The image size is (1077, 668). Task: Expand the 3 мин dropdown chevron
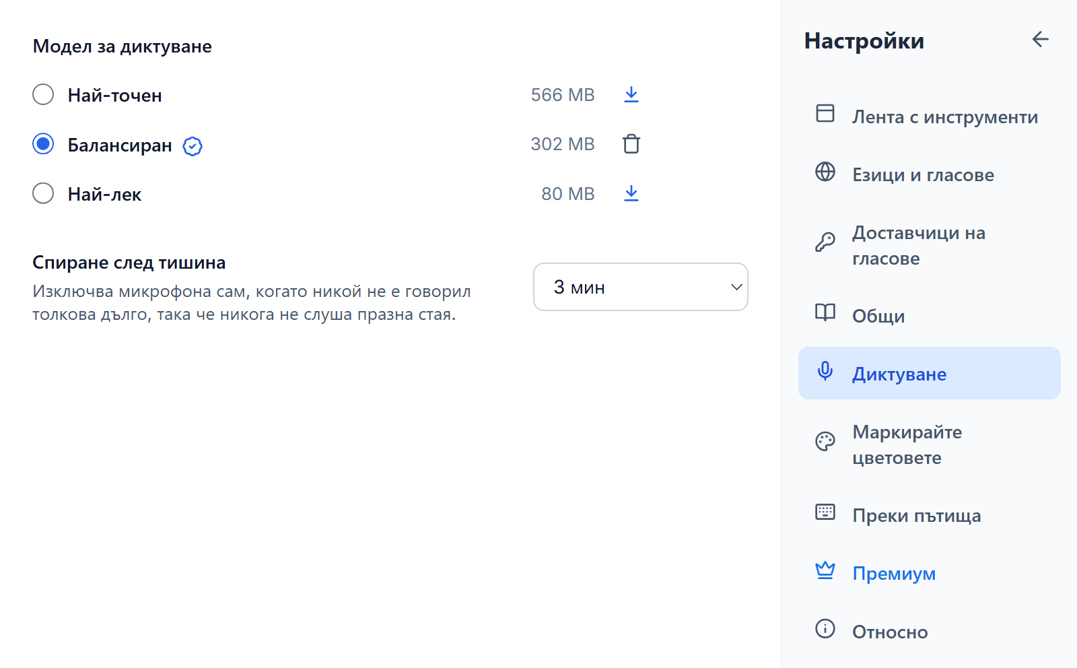736,287
